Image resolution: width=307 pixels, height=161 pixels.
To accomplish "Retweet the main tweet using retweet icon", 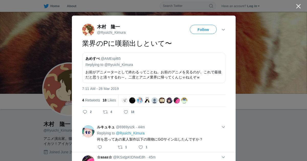I will click(x=105, y=112).
